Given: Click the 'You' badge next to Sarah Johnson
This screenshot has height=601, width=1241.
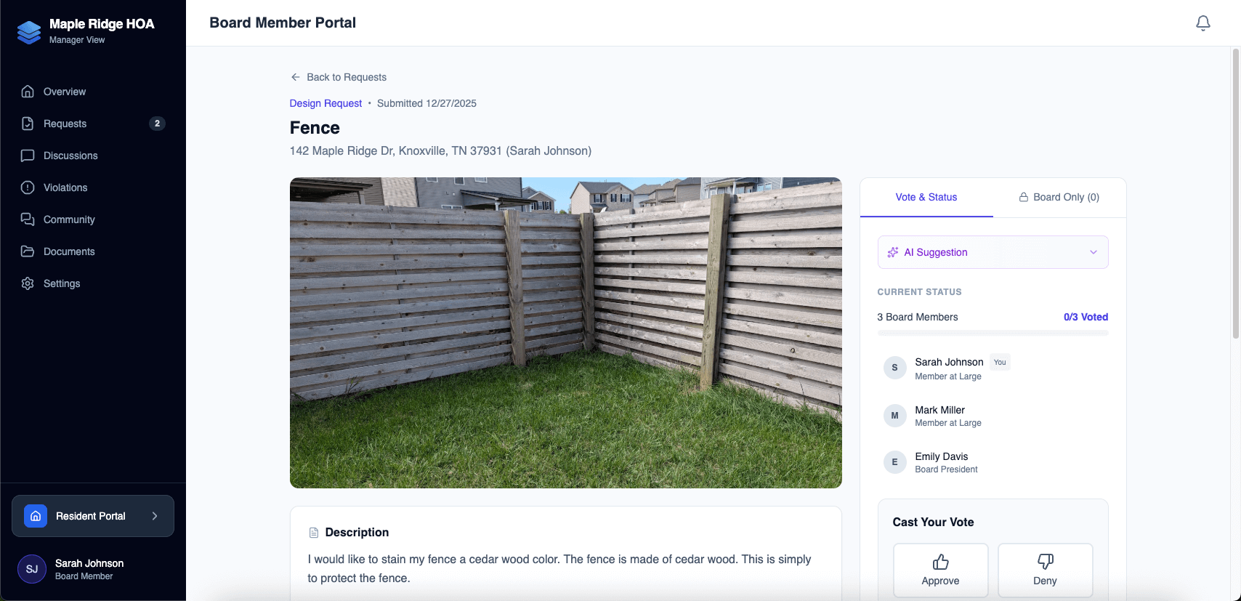Looking at the screenshot, I should [x=1000, y=362].
